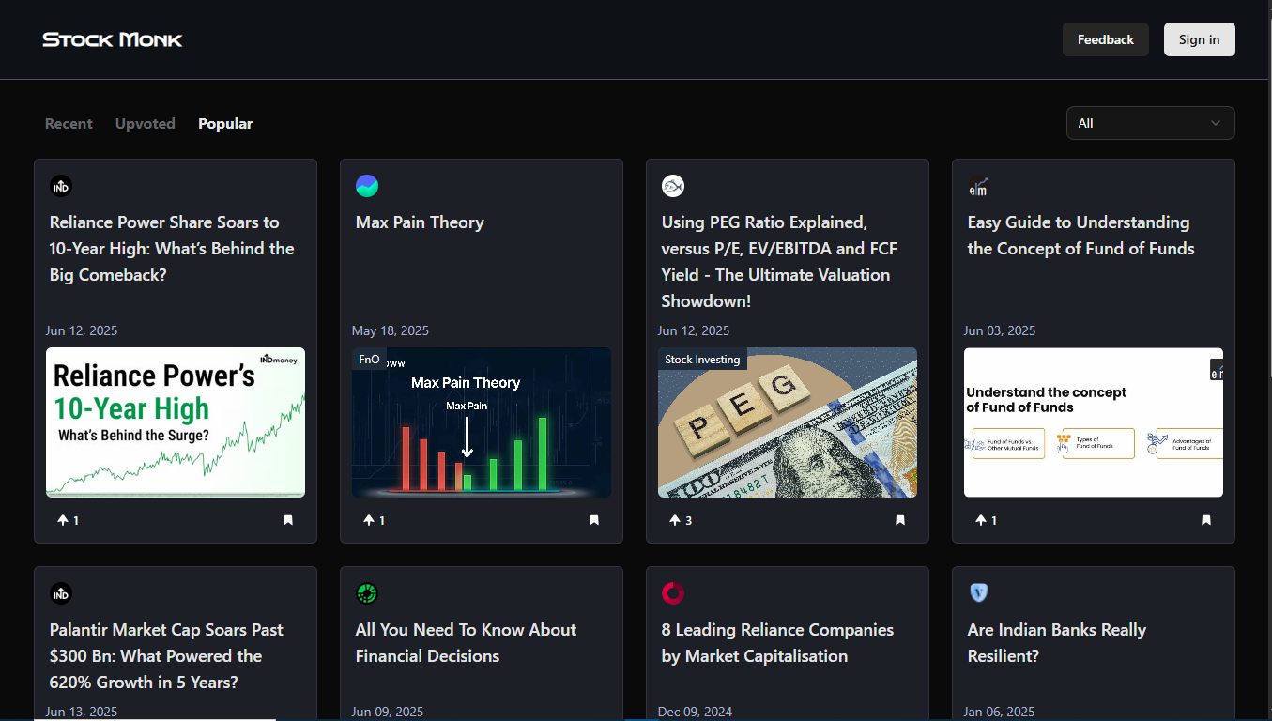Open the INDmoney source icon on Reliance Power card
This screenshot has height=721, width=1272.
(x=61, y=186)
